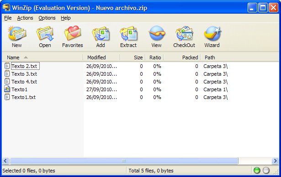
Task: Click the Texto1.txt file icon
Action: [x=7, y=97]
